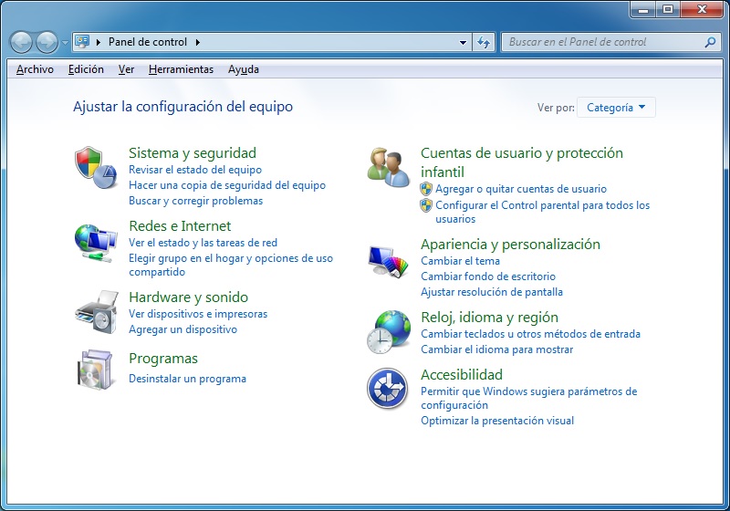Click Ajustar resolución de pantalla
Screen dimensions: 730x511
pos(492,292)
